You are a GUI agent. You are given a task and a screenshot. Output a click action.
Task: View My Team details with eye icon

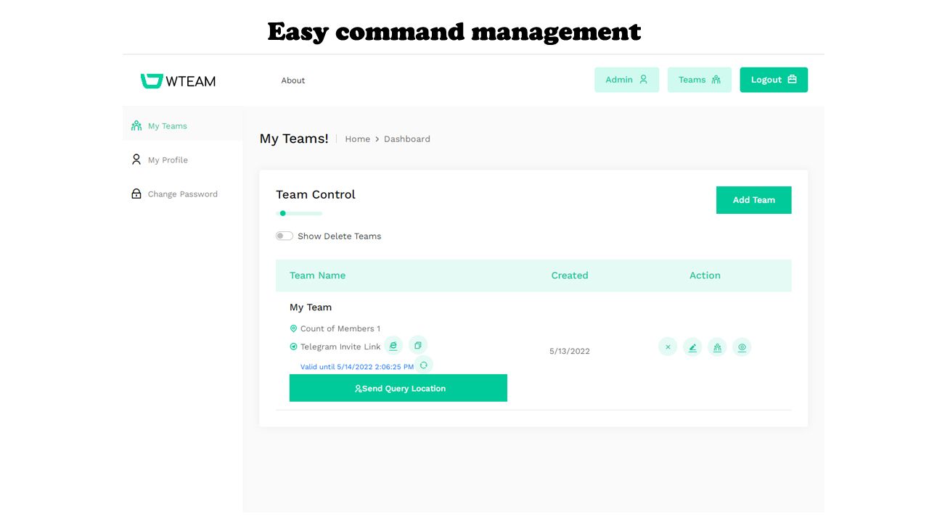point(742,347)
